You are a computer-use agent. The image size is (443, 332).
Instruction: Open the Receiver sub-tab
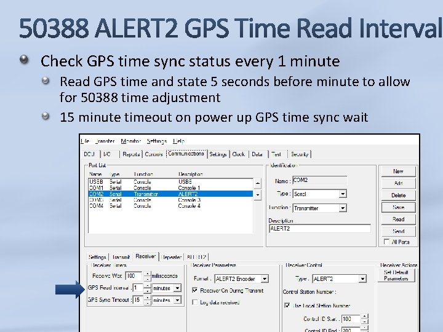(145, 256)
